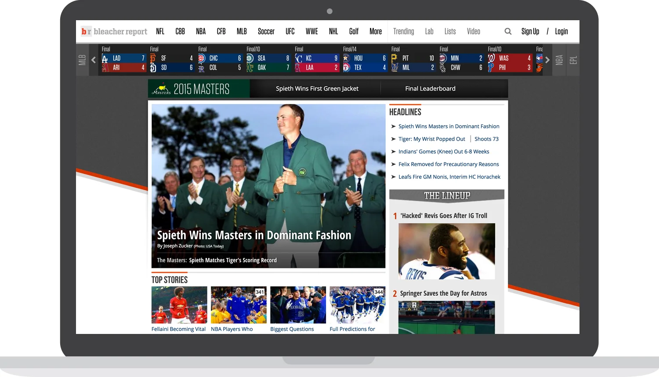Click the Astros HOU team logo
Screen dimensions: 659x377
click(x=346, y=58)
